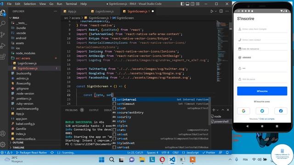
Task: Toggle the secondary side bar layout icon
Action: tap(192, 4)
